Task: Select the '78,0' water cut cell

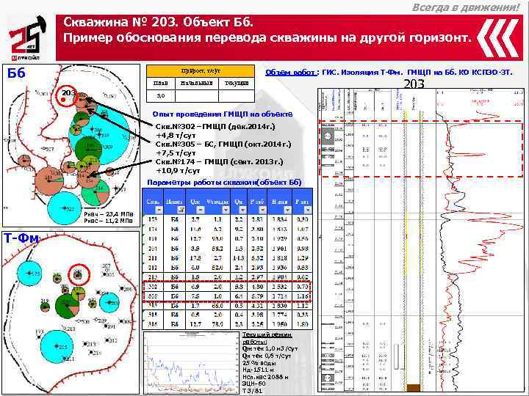Action: click(x=218, y=324)
